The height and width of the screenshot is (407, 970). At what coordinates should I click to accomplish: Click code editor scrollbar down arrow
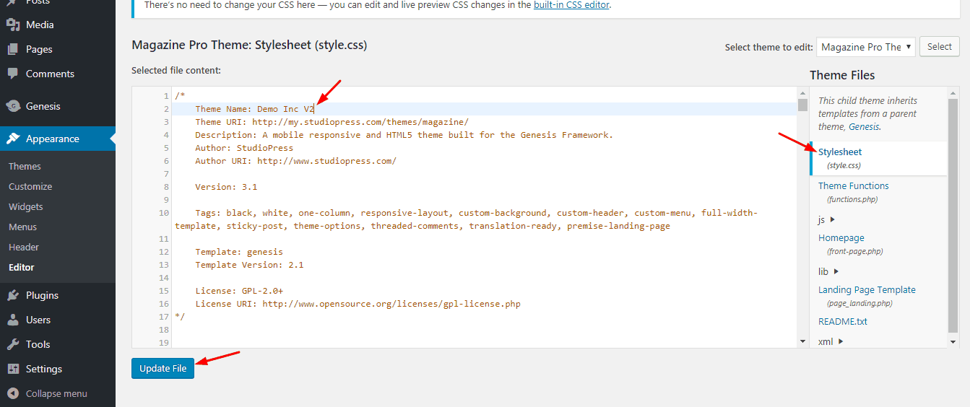(802, 341)
